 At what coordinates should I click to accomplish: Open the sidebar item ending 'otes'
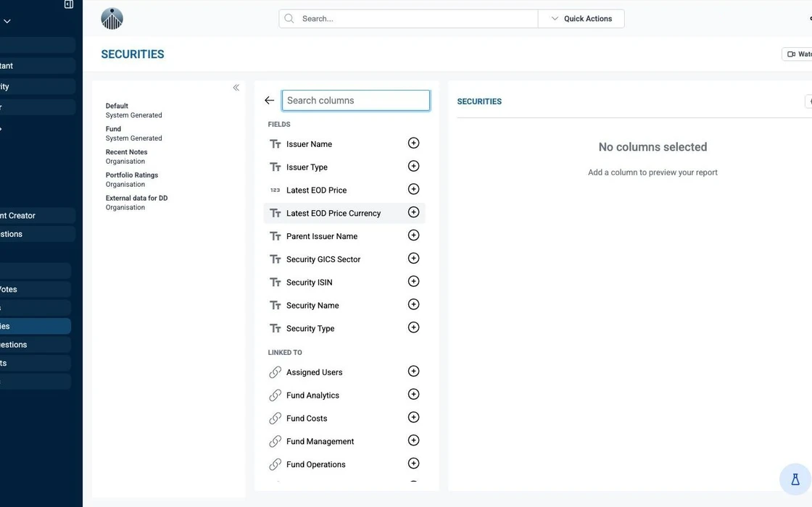click(36, 289)
